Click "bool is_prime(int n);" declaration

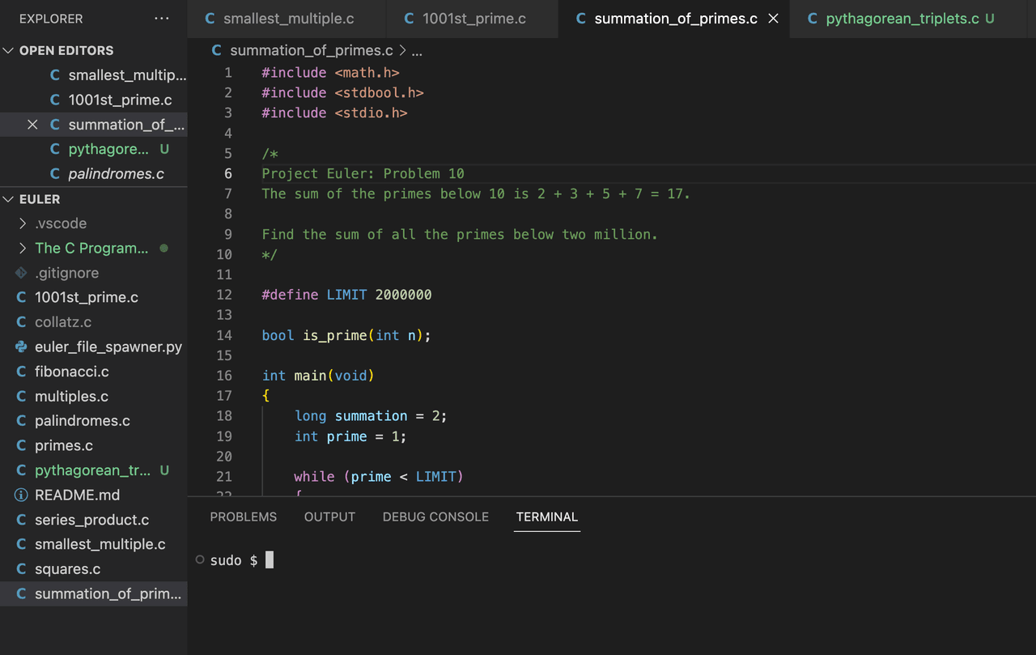coord(346,335)
